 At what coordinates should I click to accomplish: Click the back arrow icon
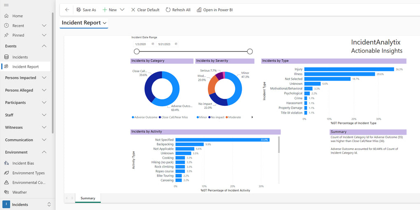(67, 10)
